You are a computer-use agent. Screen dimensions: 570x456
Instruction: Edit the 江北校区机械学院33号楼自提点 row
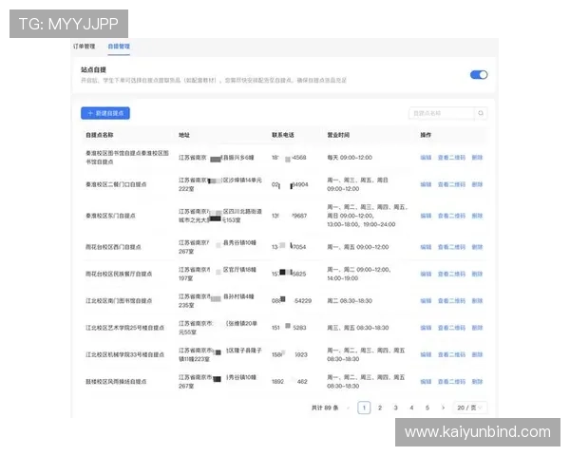tap(426, 354)
